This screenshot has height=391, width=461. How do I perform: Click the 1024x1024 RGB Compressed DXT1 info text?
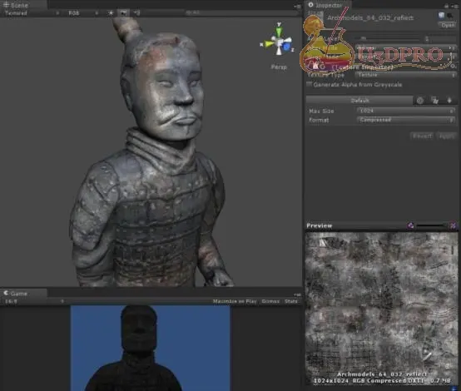[x=382, y=381]
